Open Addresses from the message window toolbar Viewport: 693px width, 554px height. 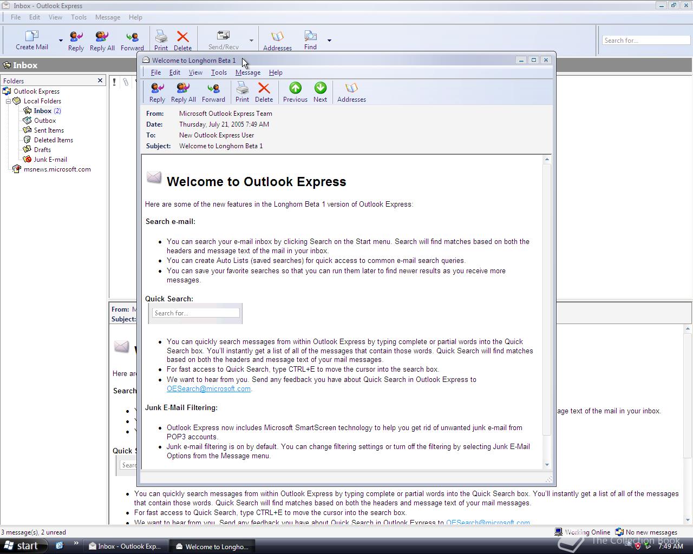(351, 92)
